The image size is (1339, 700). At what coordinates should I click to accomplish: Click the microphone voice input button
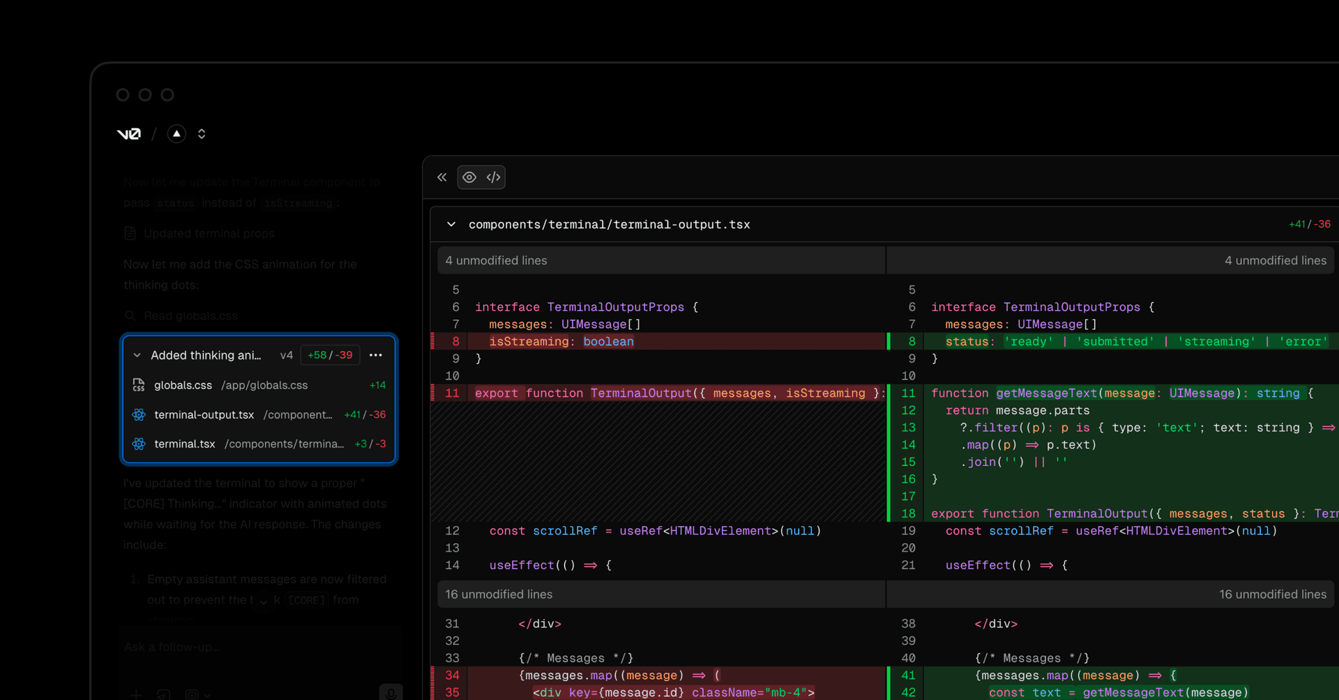[x=391, y=693]
